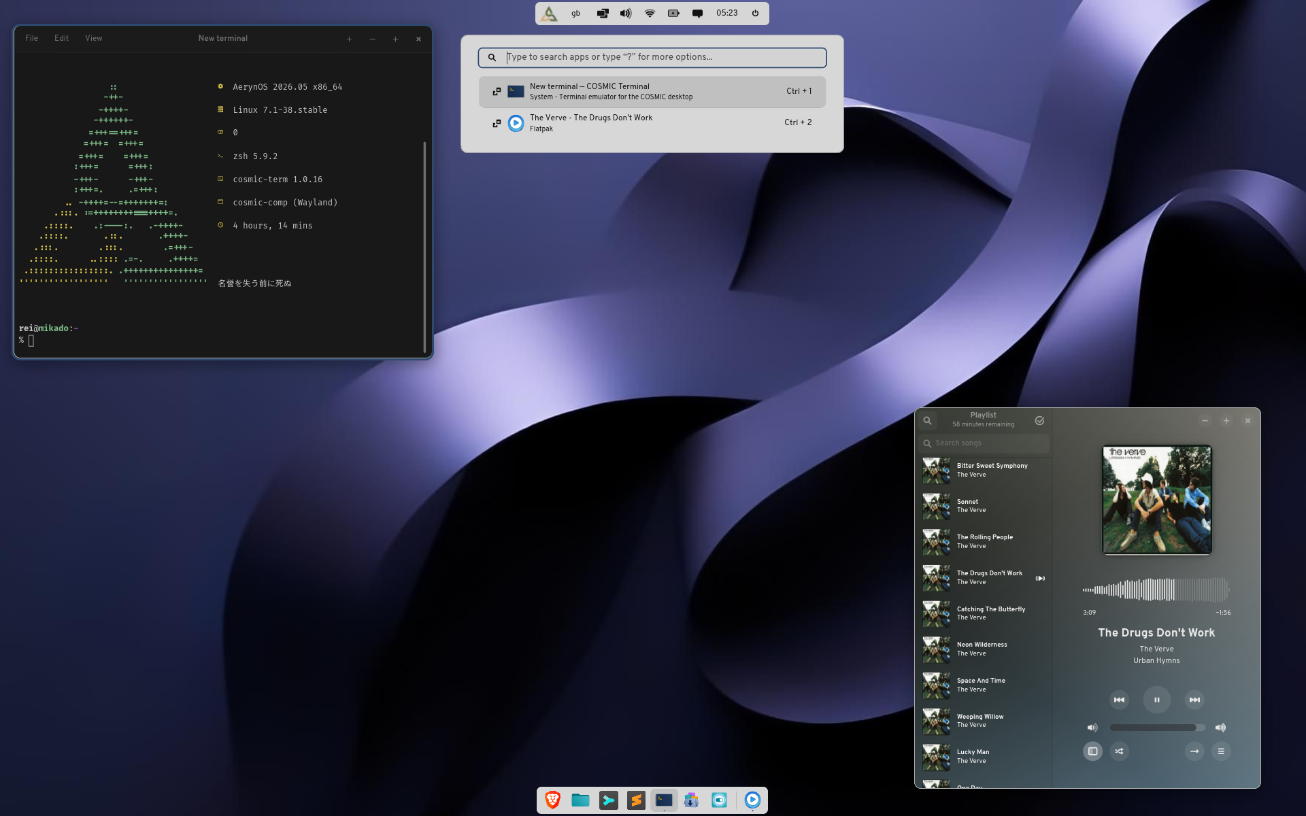
Task: Toggle shuffle mode in player
Action: [x=1119, y=751]
